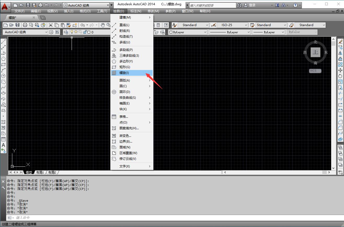Open the AutoCAD 经典 workspace dropdown in toolbar

pos(25,32)
